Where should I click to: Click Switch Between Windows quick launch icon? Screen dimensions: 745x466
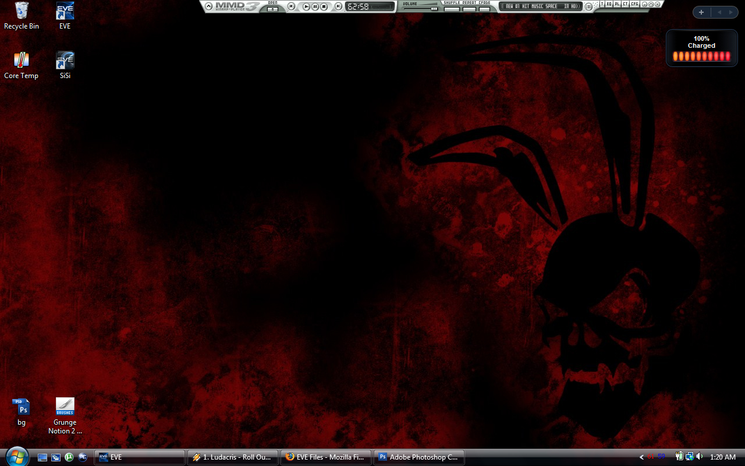tap(56, 457)
